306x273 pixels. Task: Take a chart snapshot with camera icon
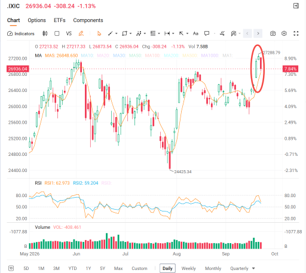(273, 33)
